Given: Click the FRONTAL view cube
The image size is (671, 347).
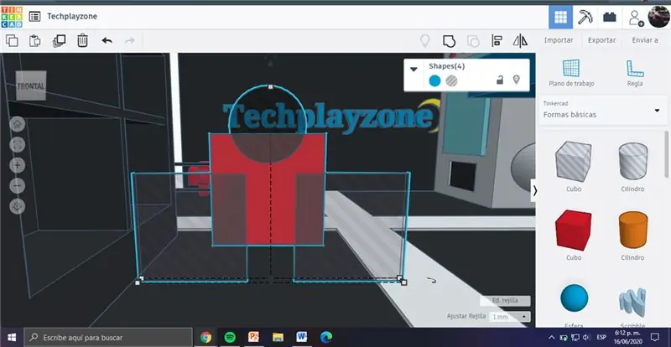Looking at the screenshot, I should point(31,85).
